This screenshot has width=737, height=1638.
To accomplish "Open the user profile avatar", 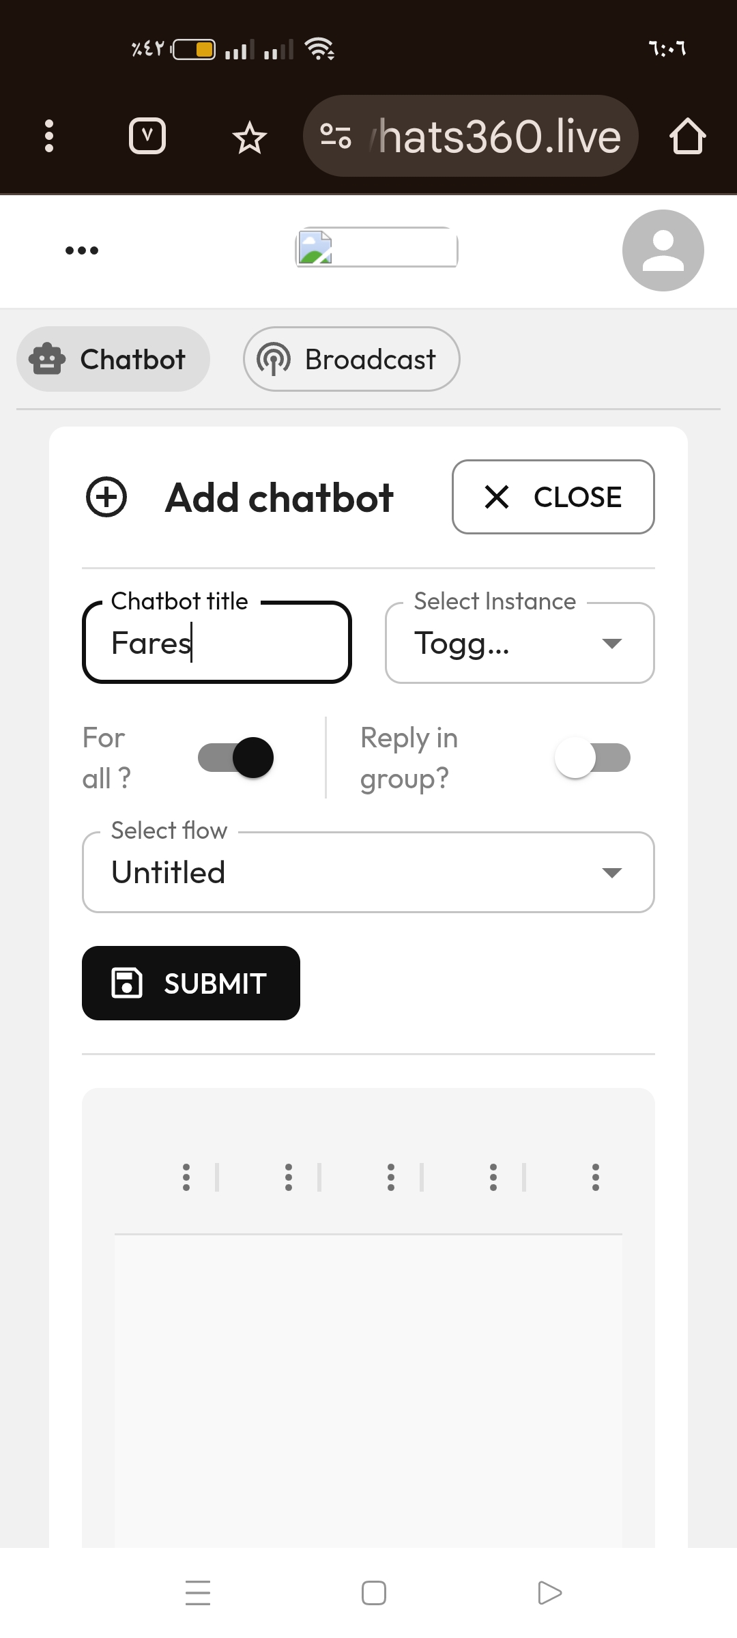I will click(x=663, y=250).
